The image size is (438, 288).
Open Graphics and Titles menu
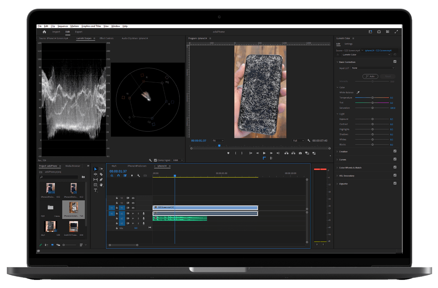91,26
